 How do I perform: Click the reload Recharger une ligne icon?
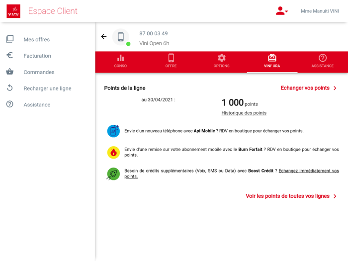pyautogui.click(x=10, y=88)
